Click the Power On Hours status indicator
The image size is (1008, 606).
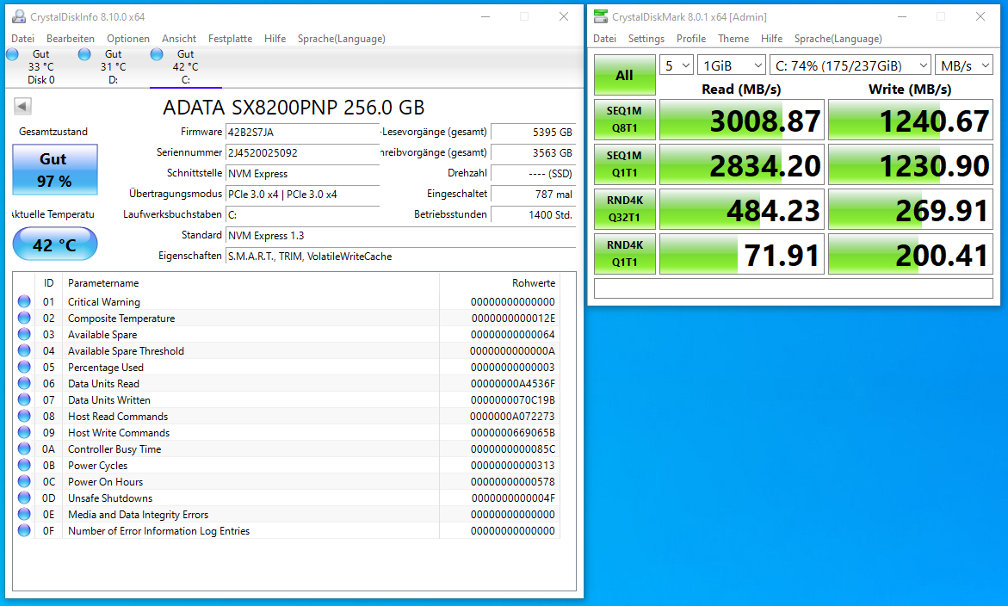pos(24,481)
